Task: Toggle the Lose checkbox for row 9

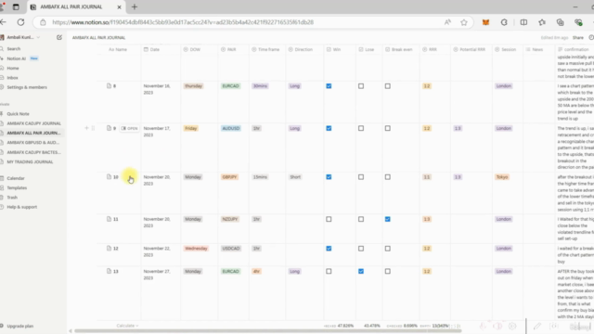Action: coord(361,128)
